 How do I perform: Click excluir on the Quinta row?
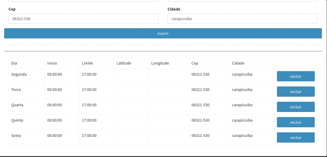pyautogui.click(x=295, y=122)
